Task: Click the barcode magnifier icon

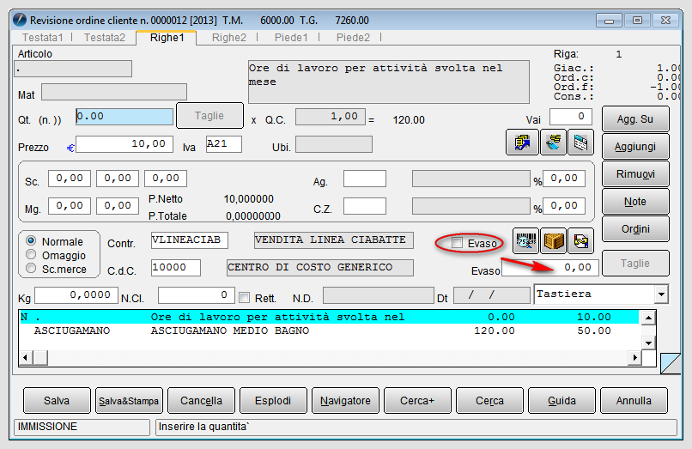Action: 525,241
